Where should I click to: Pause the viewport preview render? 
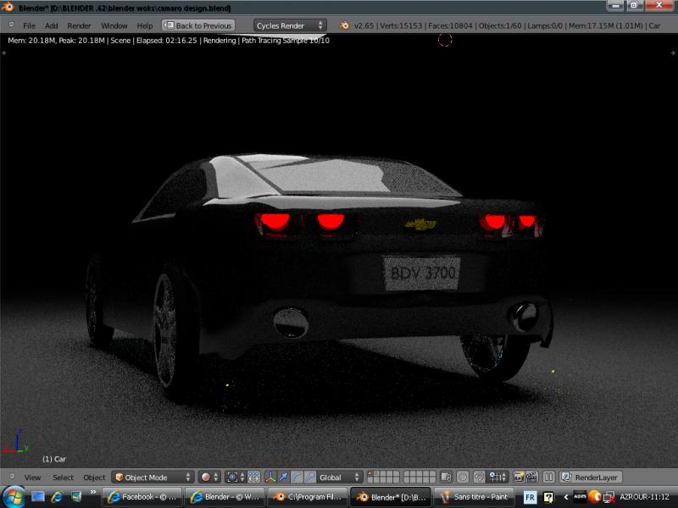tap(548, 477)
